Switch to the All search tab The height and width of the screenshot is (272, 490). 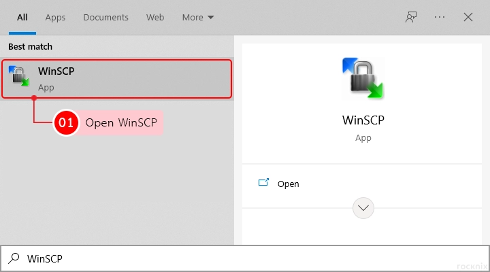click(22, 18)
